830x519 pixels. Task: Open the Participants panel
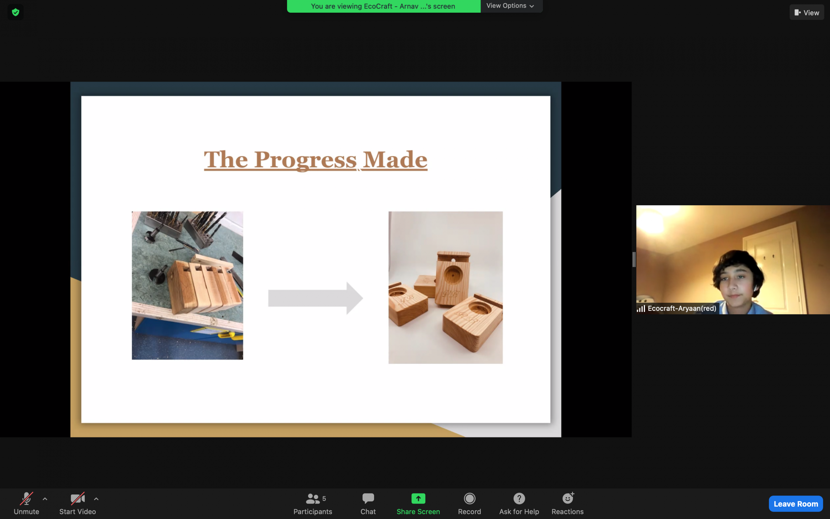313,503
